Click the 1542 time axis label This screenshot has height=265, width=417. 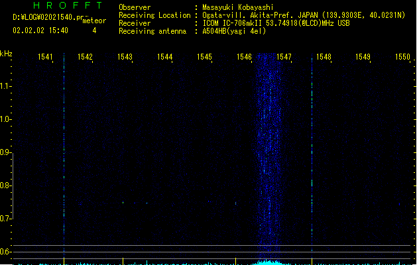[x=85, y=57]
